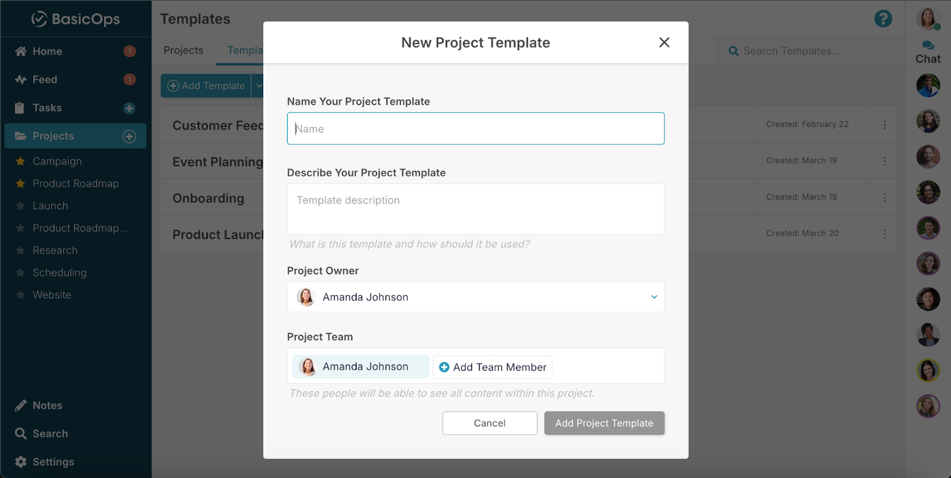Click the plus icon next to Tasks
The height and width of the screenshot is (478, 951).
(129, 108)
